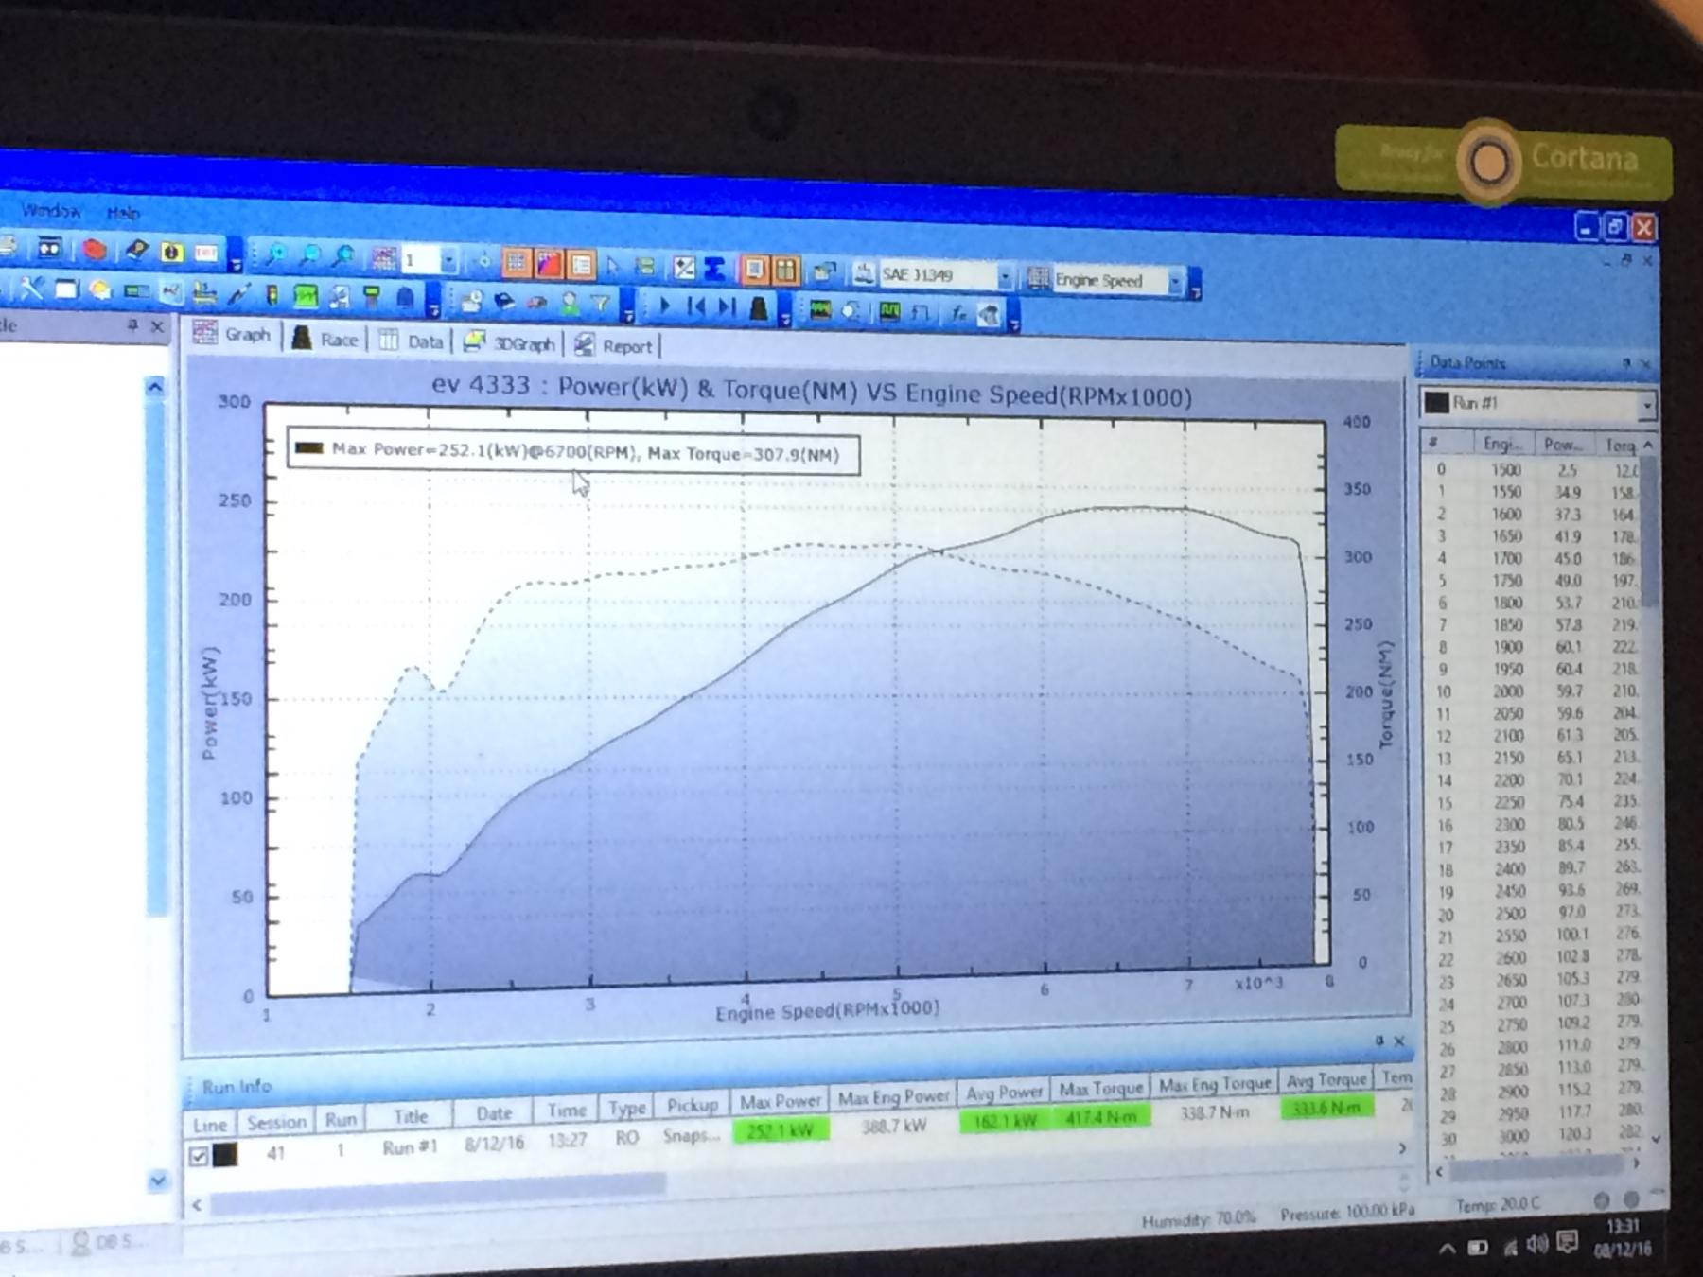The width and height of the screenshot is (1703, 1277).
Task: Click the green person user icon
Action: pyautogui.click(x=569, y=303)
